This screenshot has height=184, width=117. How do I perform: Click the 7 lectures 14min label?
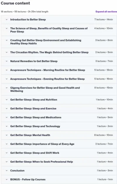[x=104, y=19]
